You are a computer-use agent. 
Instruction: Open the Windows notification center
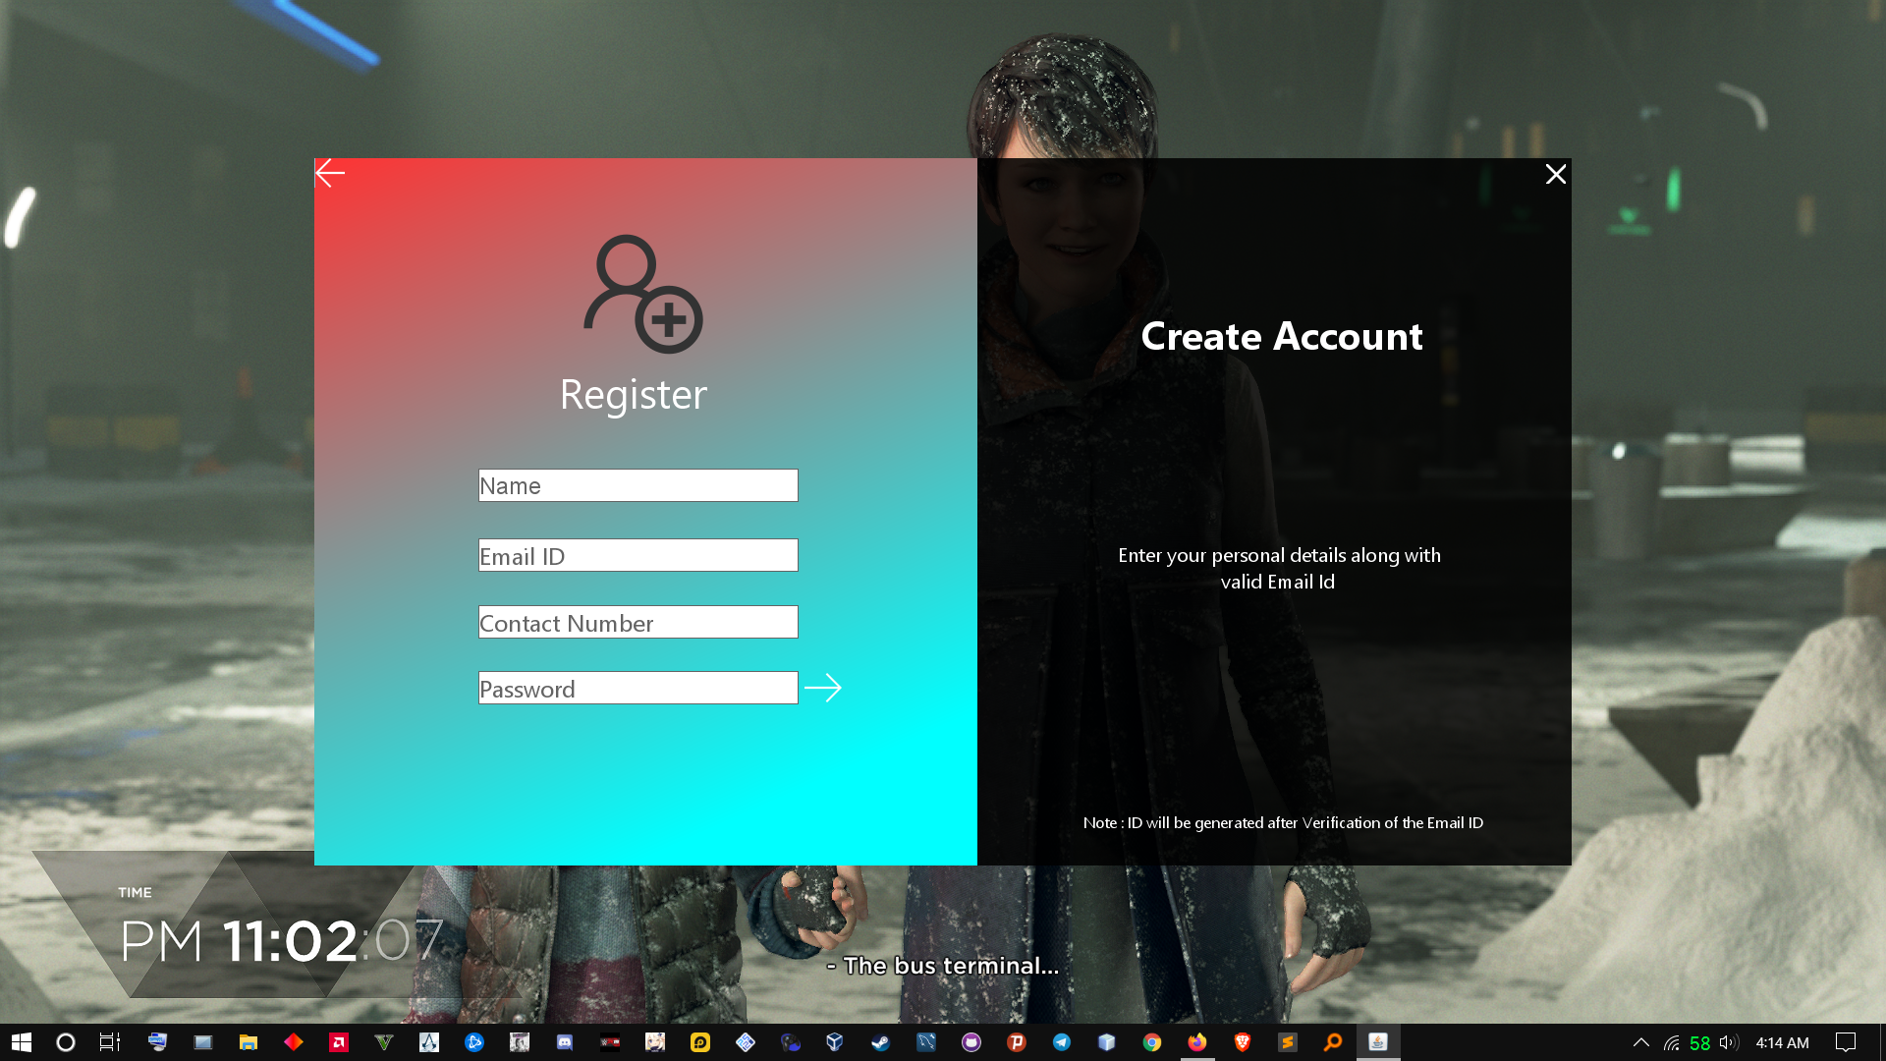coord(1846,1042)
